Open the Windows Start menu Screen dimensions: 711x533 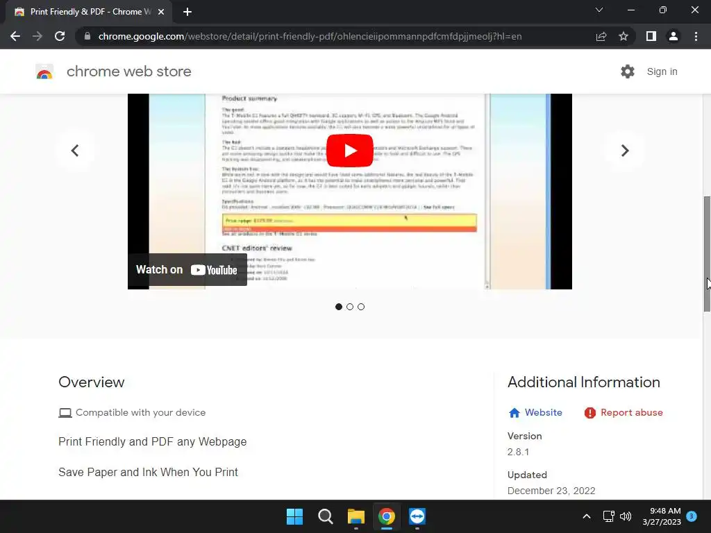[294, 516]
